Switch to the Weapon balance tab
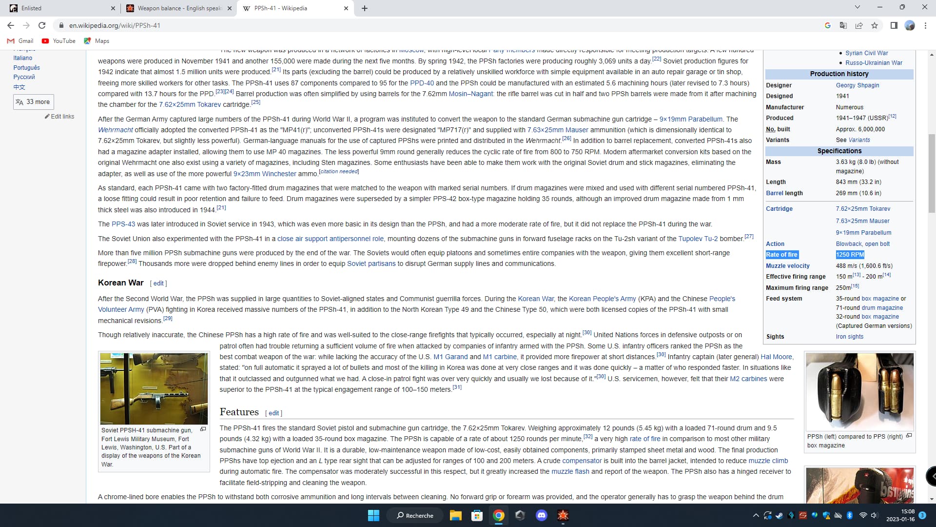Image resolution: width=936 pixels, height=527 pixels. click(x=178, y=8)
